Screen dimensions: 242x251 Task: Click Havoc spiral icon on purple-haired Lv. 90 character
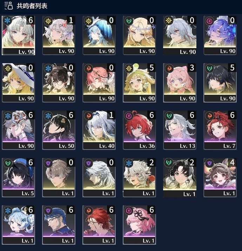(x=209, y=21)
